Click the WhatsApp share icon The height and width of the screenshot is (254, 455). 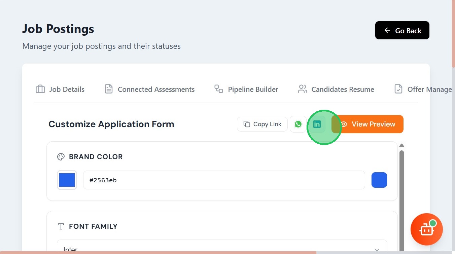pyautogui.click(x=298, y=124)
